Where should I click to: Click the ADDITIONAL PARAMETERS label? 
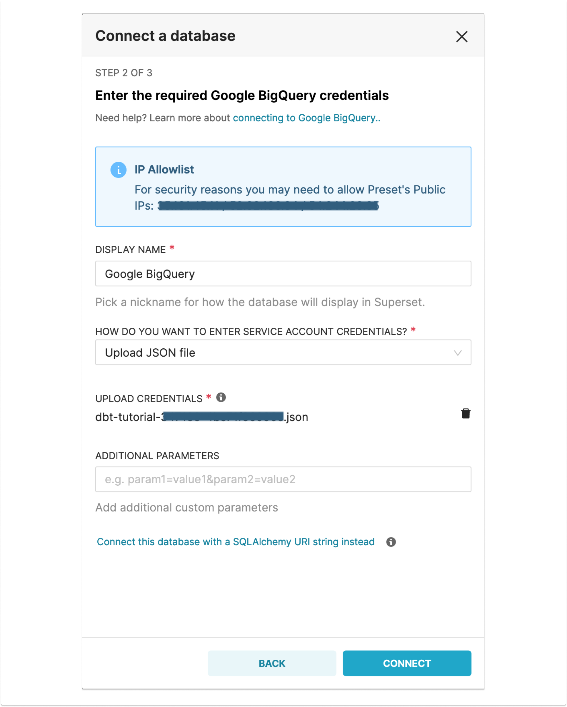(x=157, y=456)
